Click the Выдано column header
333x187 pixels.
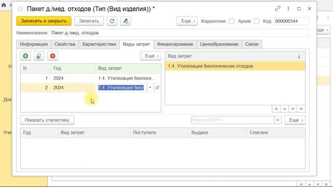tap(217, 132)
